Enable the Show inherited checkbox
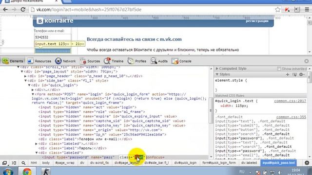Viewport: 312px width, 175px height. (279, 69)
